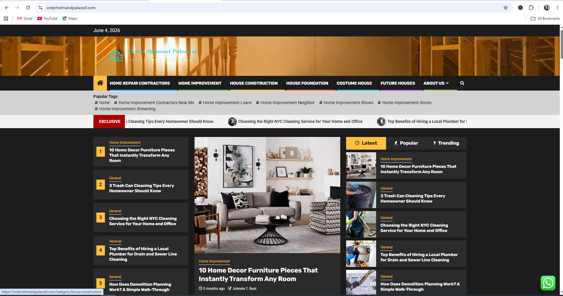This screenshot has width=563, height=296.
Task: View site information icon in address bar
Action: point(41,8)
